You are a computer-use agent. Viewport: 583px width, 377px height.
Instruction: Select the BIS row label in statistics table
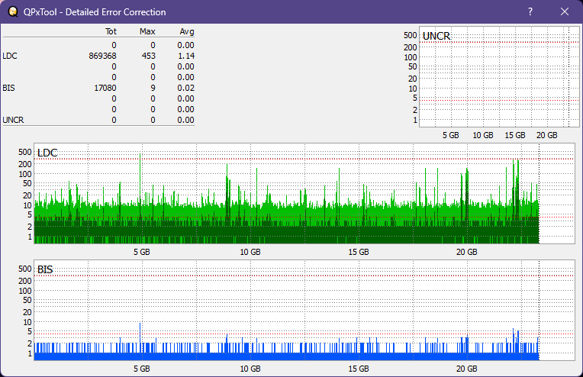[x=8, y=88]
